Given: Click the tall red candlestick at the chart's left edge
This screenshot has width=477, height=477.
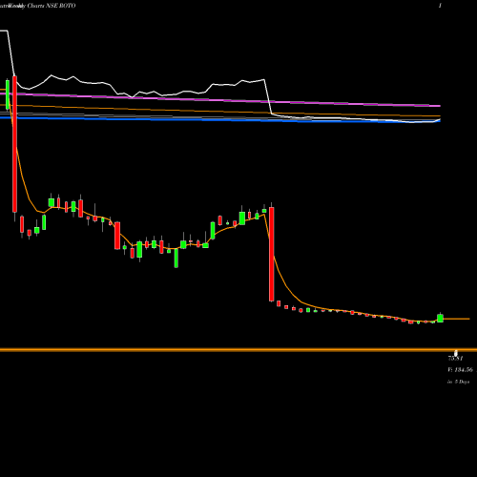Looking at the screenshot, I should 14,144.
